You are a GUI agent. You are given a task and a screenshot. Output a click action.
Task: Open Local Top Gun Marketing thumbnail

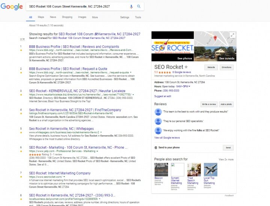(211, 170)
